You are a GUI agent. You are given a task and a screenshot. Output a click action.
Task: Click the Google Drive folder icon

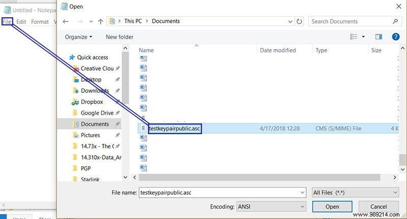[x=75, y=113]
